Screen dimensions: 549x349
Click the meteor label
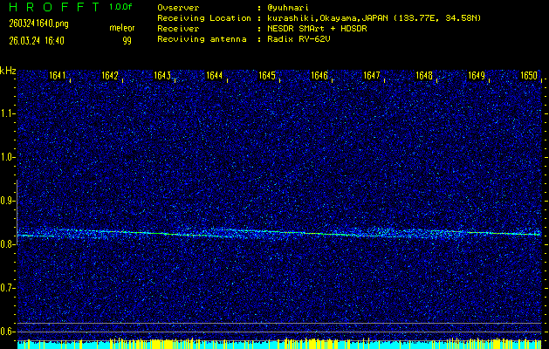122,27
